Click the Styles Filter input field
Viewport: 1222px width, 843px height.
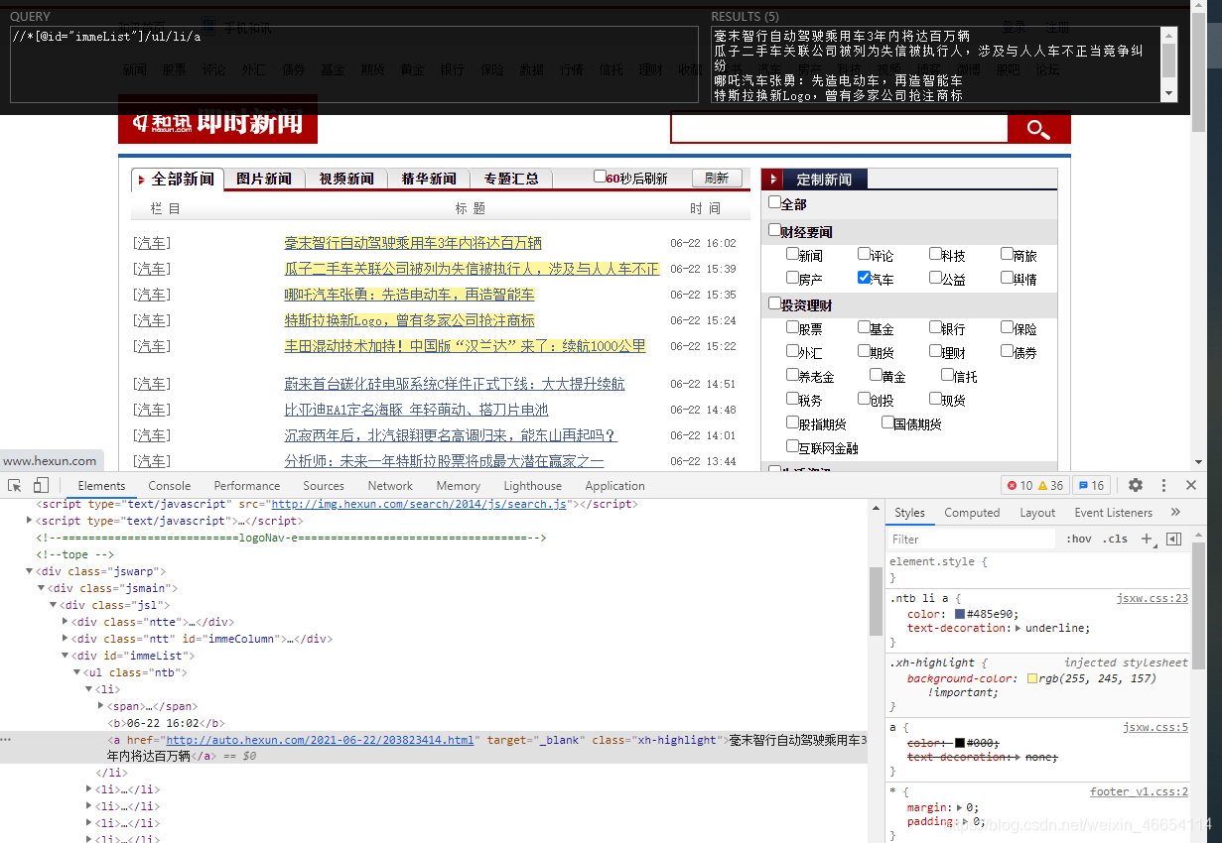pyautogui.click(x=972, y=539)
